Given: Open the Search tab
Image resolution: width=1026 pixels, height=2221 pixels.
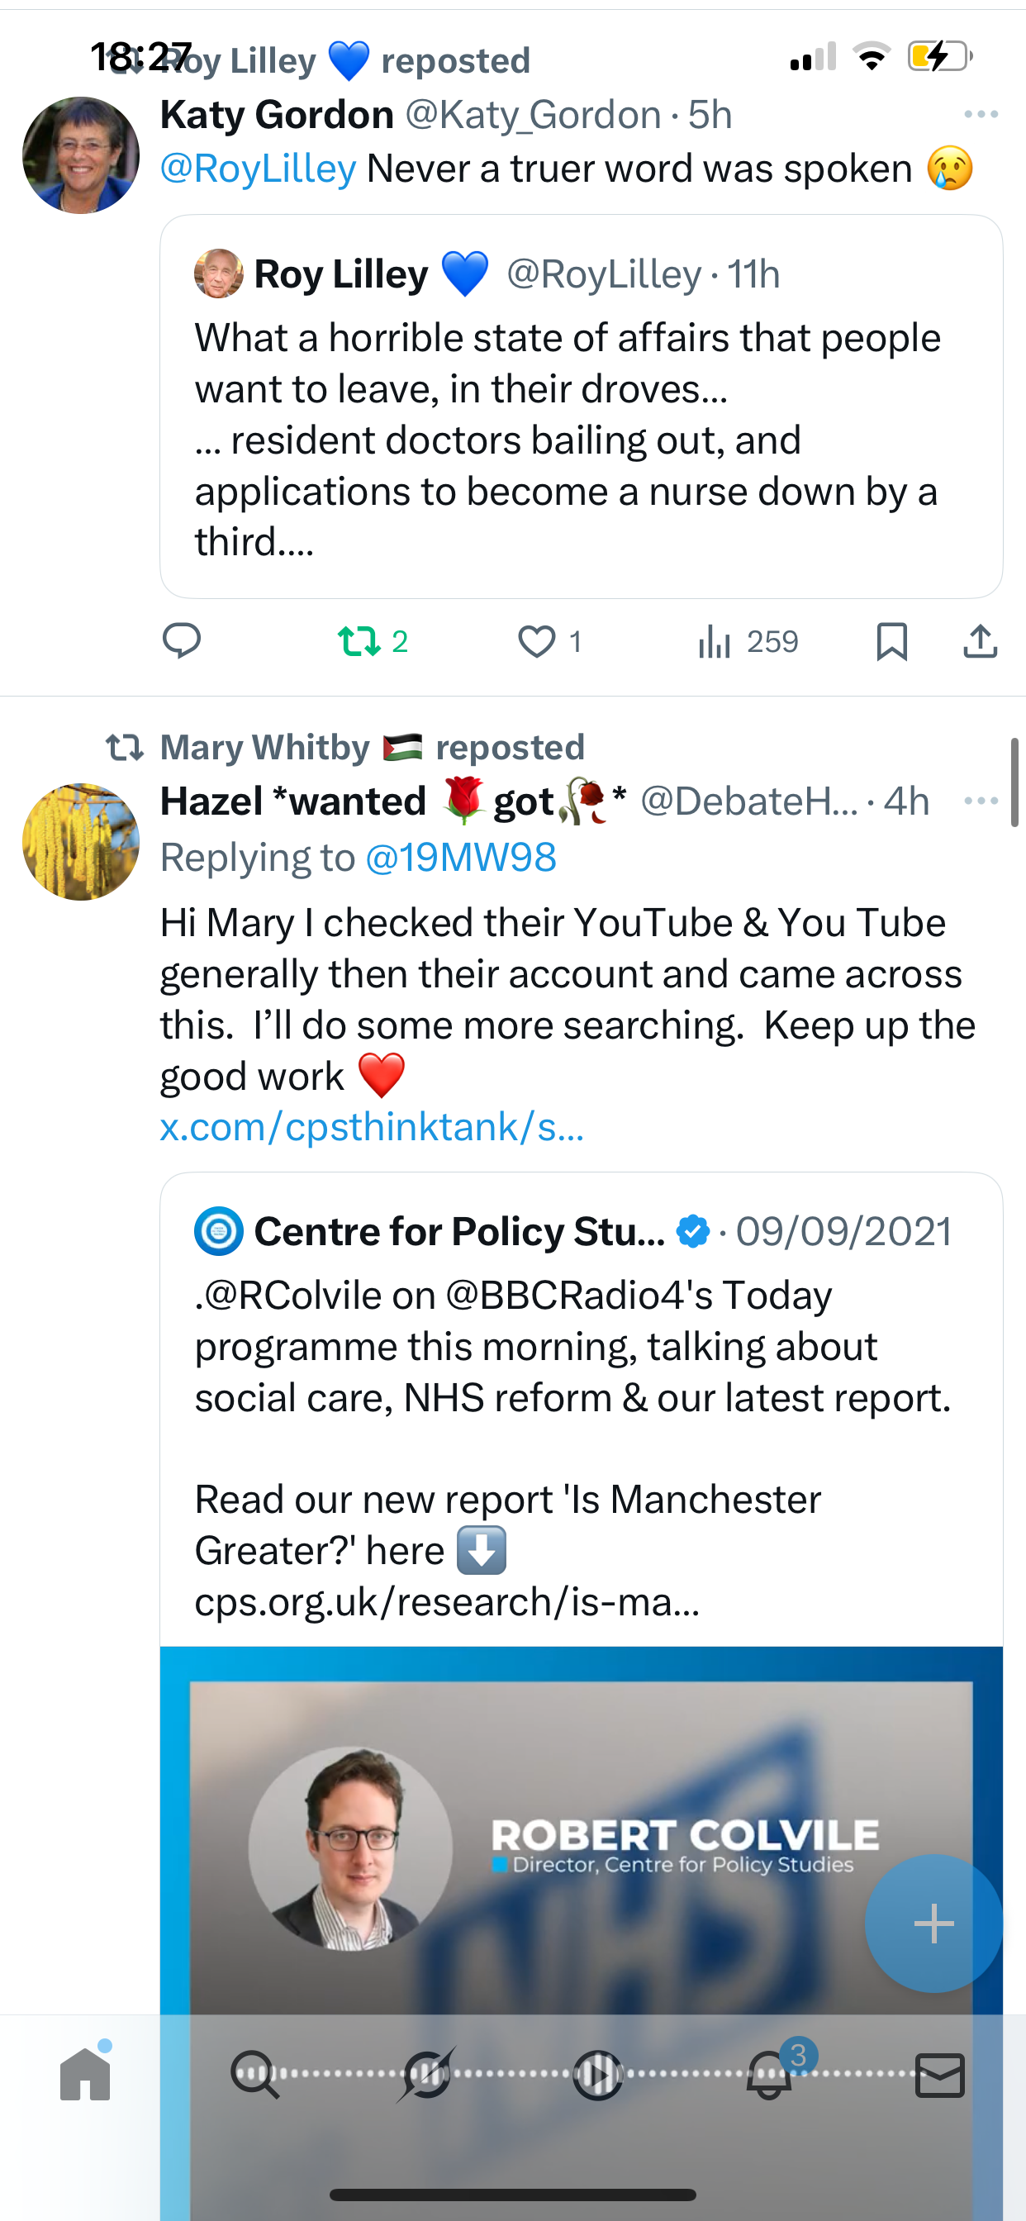Looking at the screenshot, I should tap(255, 2075).
